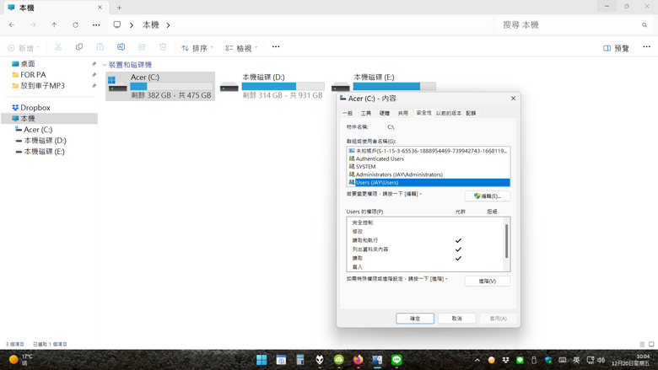Launch the Calculator from the taskbar
Image resolution: width=658 pixels, height=370 pixels.
(x=300, y=360)
